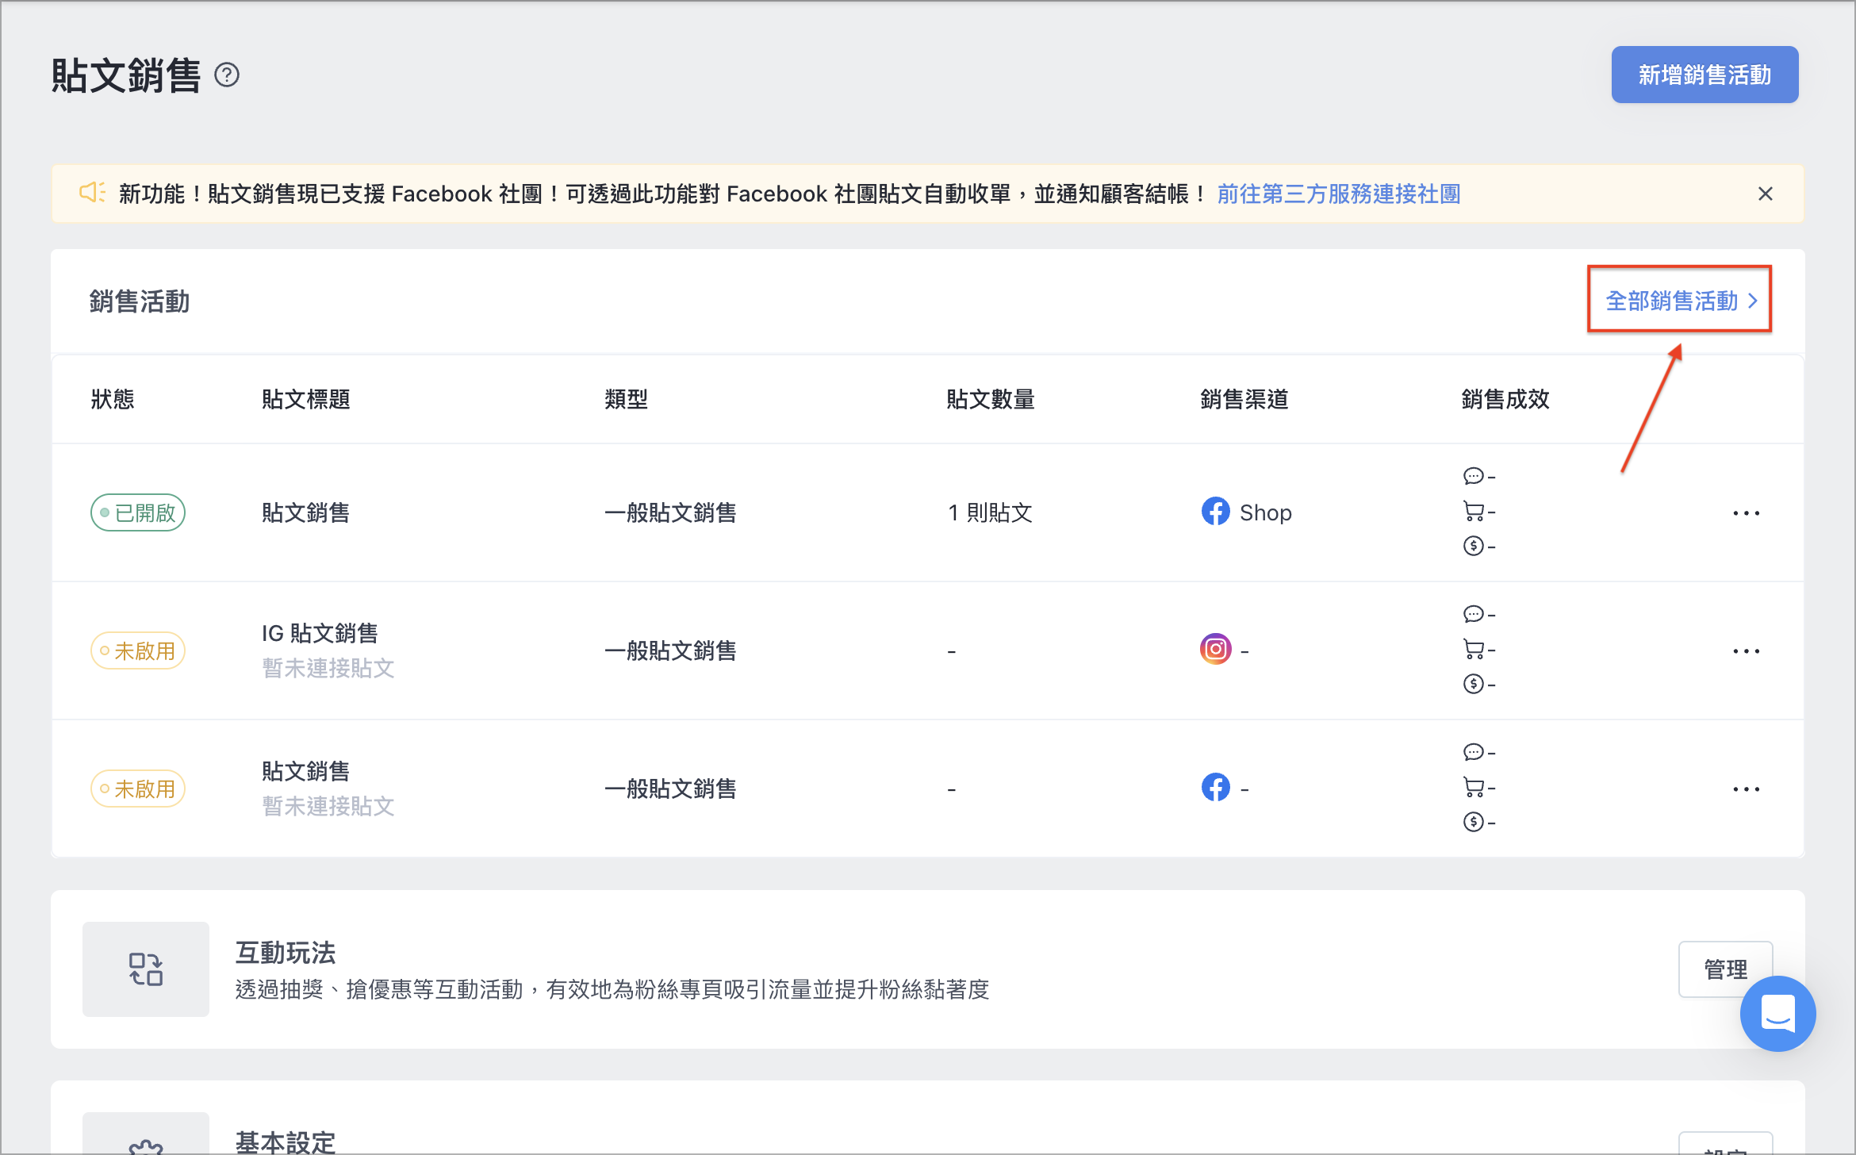Click 1 則貼文 cell
The height and width of the screenshot is (1155, 1856).
point(990,512)
